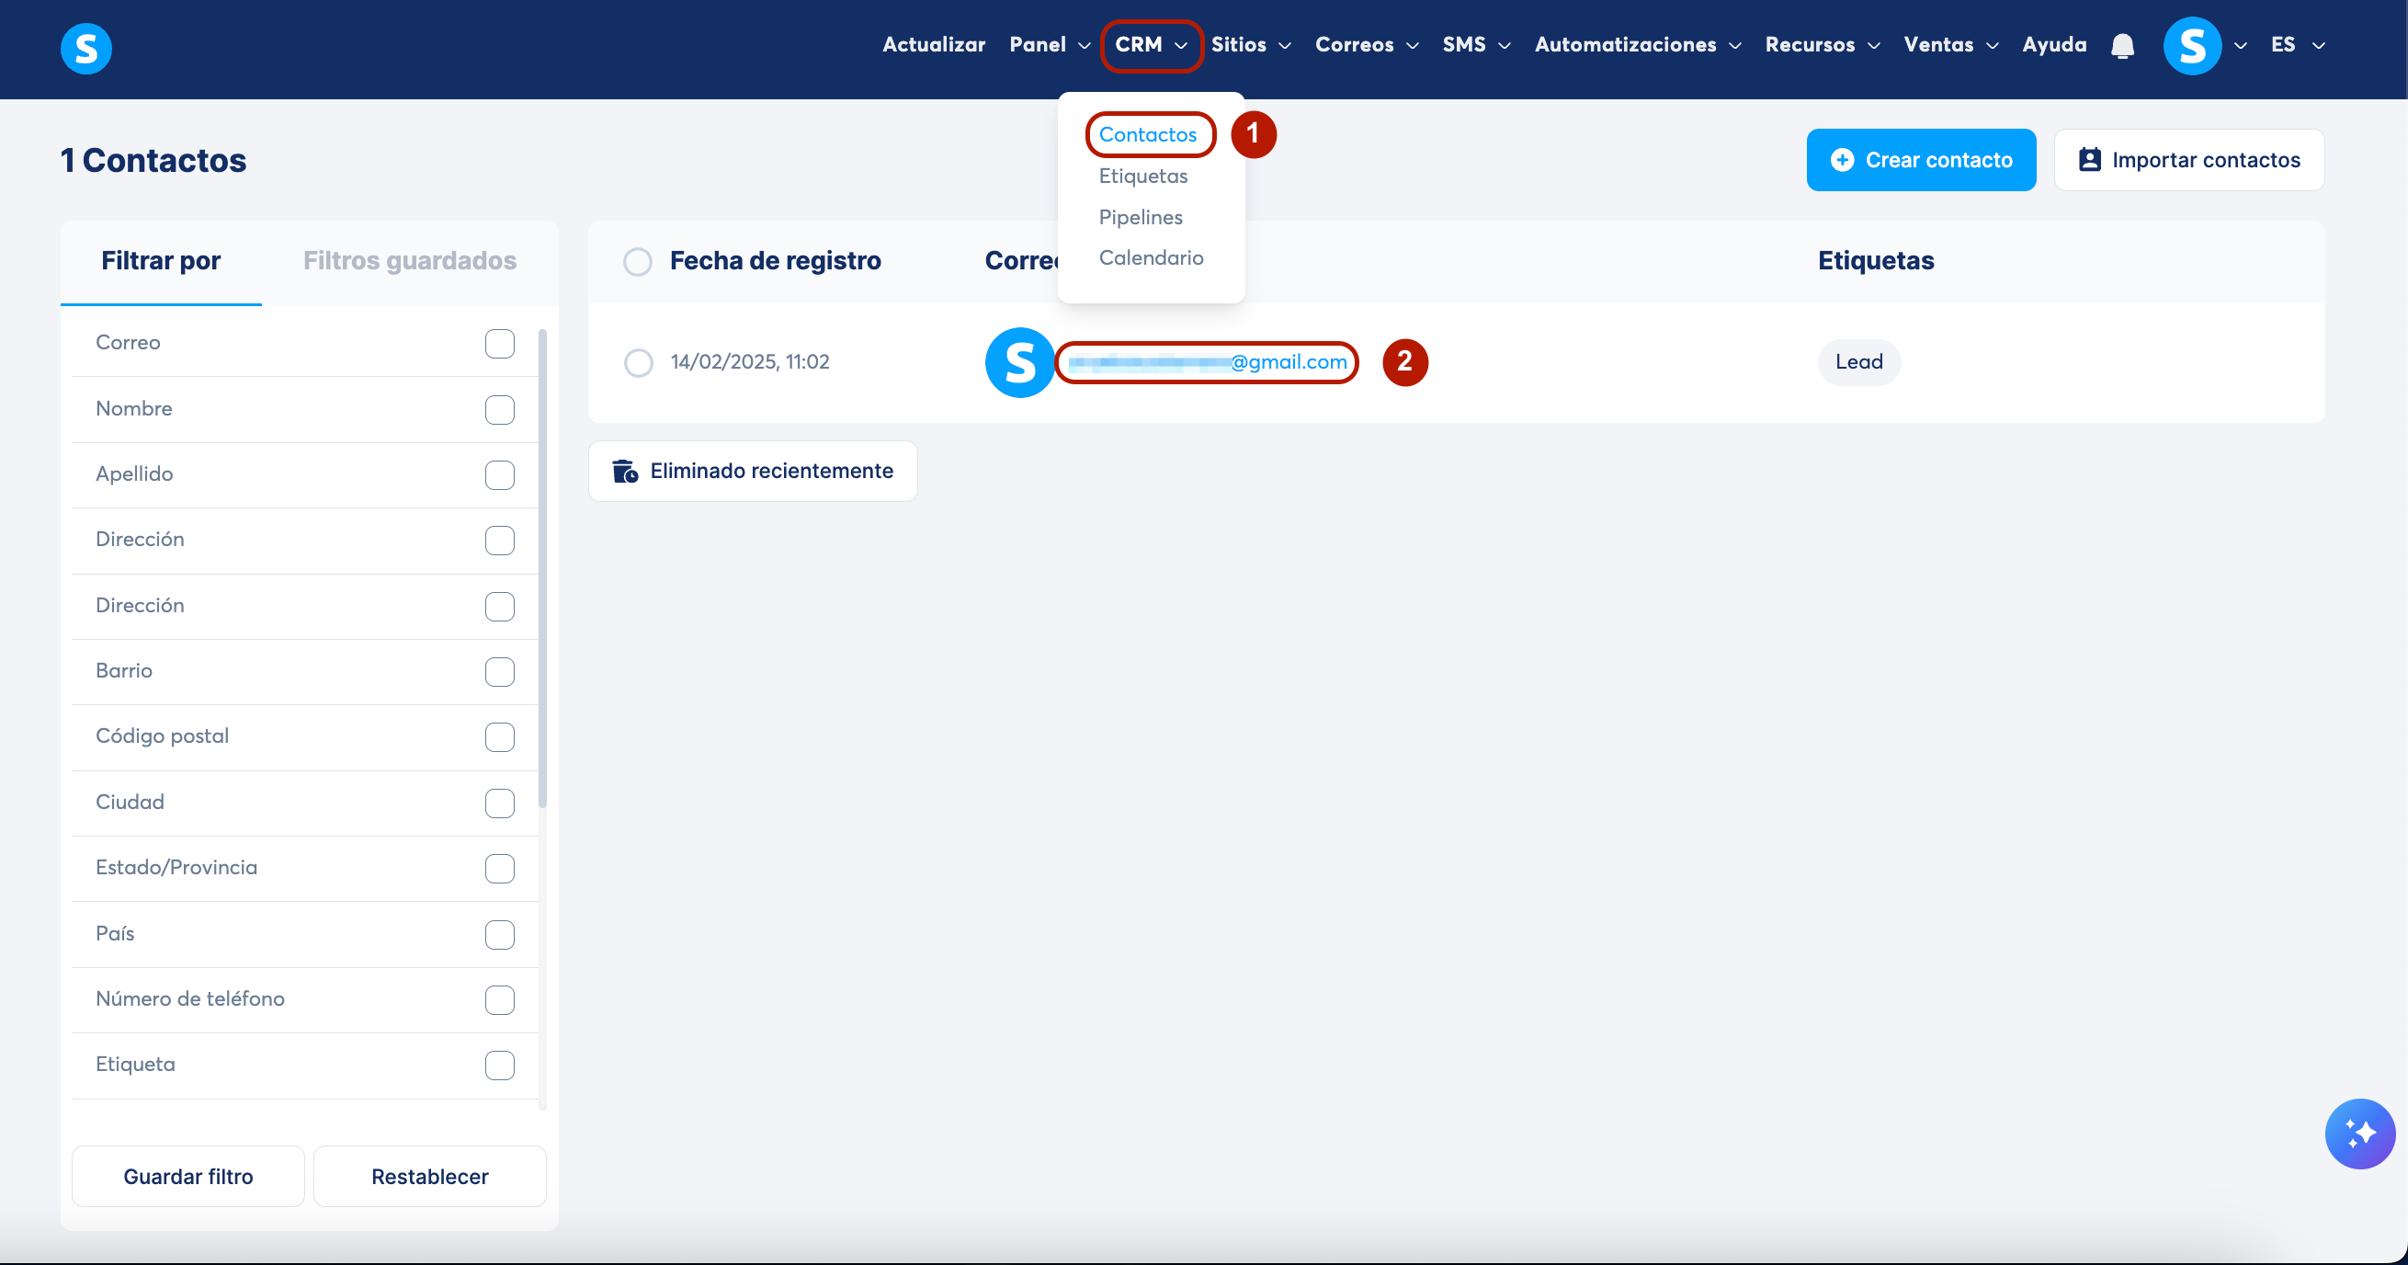Open the gmail.com contact email link

click(1207, 363)
